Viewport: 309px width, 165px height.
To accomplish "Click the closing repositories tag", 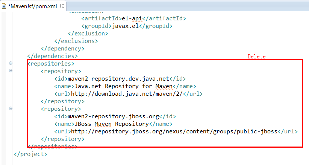I will (53, 146).
